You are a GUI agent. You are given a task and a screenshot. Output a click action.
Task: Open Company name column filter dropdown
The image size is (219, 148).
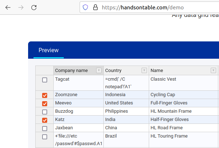[x=99, y=70]
